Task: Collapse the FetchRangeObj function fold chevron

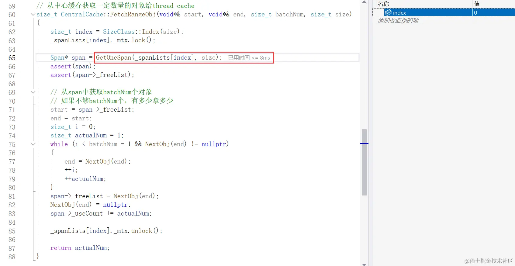Action: point(33,14)
